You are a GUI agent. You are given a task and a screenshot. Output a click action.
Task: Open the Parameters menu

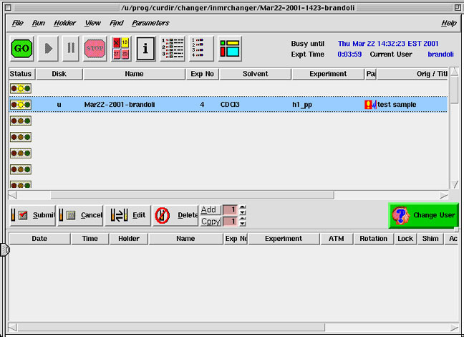pos(150,23)
